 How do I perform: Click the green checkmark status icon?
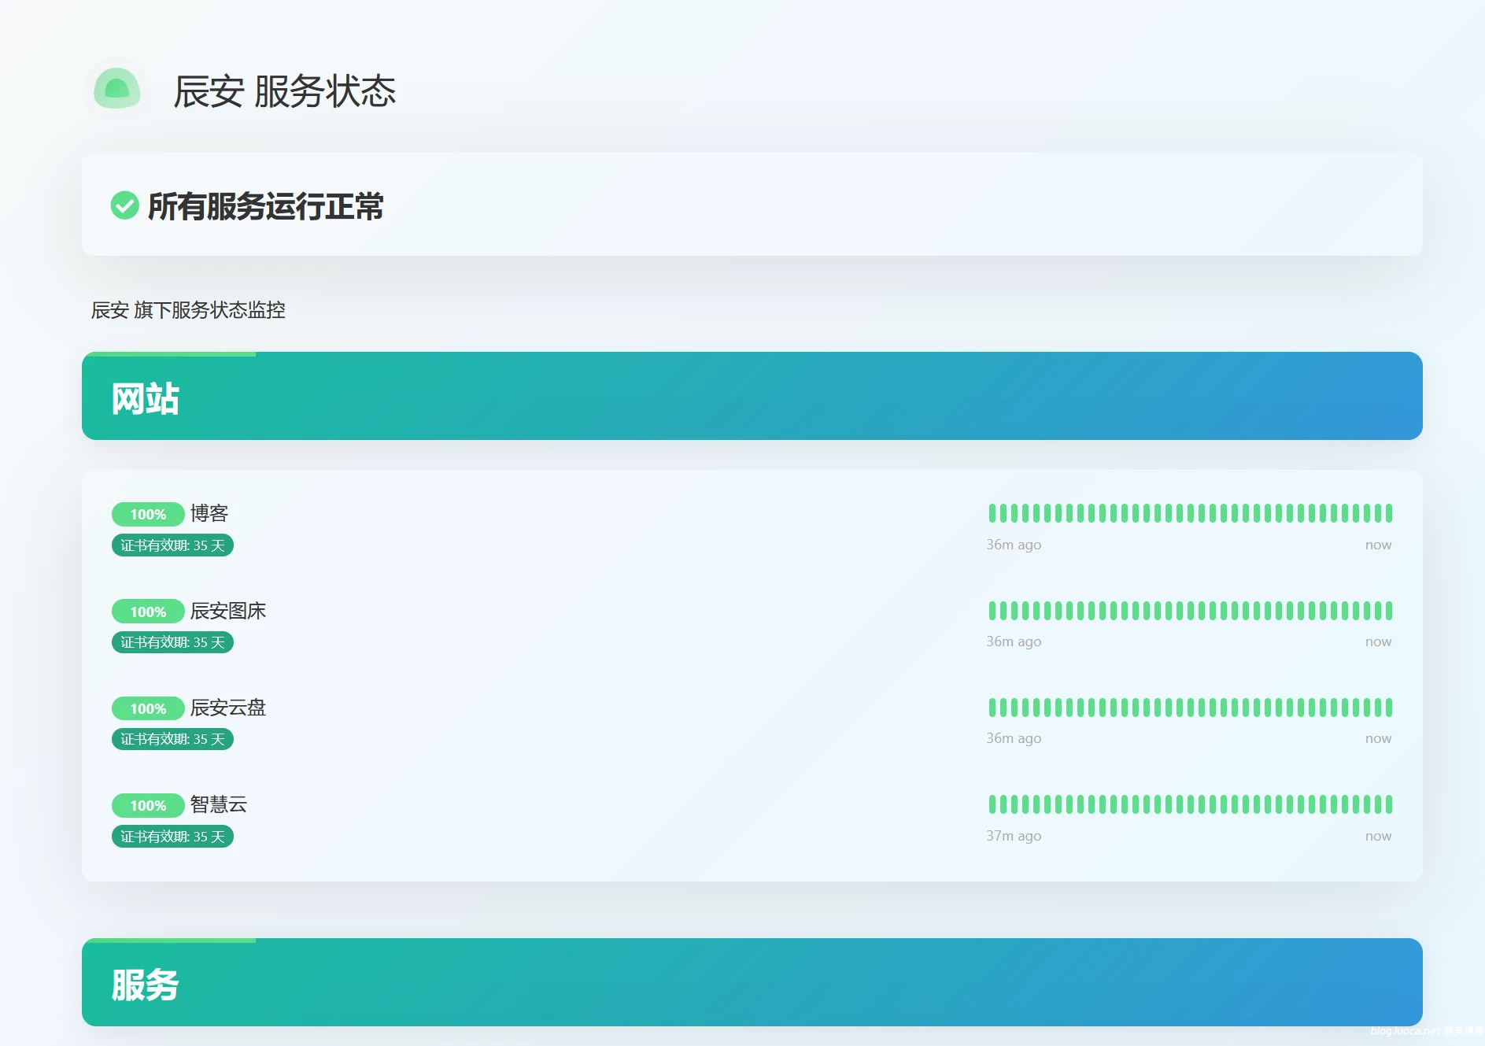[x=124, y=205]
